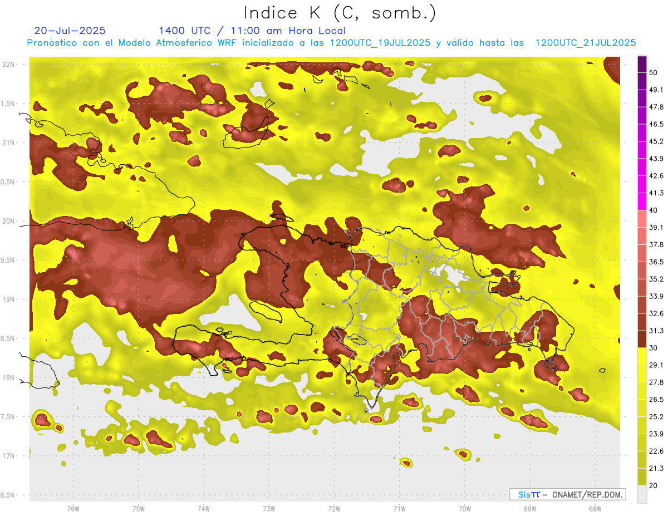The width and height of the screenshot is (668, 516).
Task: Click the initialization time '1200UTC_19JUL2025'
Action: point(380,43)
